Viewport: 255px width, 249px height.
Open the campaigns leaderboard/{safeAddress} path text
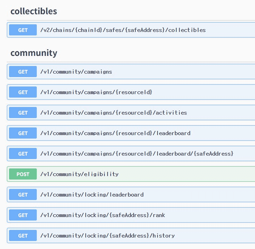[137, 153]
